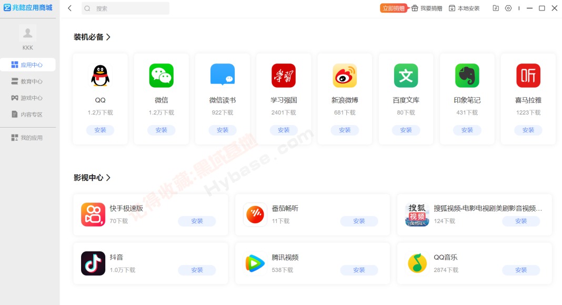Open the 腾讯视频 app icon
562x305 pixels.
[255, 264]
